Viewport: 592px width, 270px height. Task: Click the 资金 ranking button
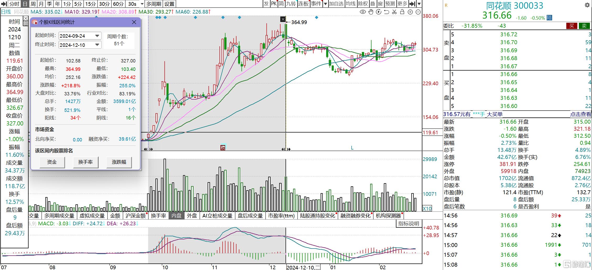[52, 162]
